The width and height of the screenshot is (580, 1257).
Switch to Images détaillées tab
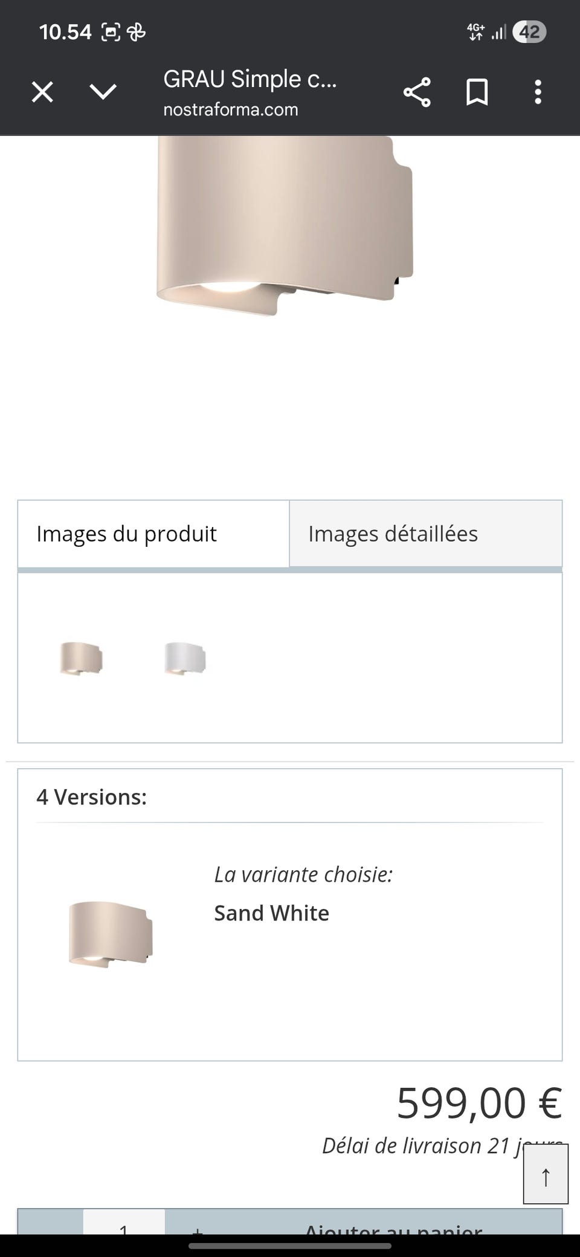point(425,534)
